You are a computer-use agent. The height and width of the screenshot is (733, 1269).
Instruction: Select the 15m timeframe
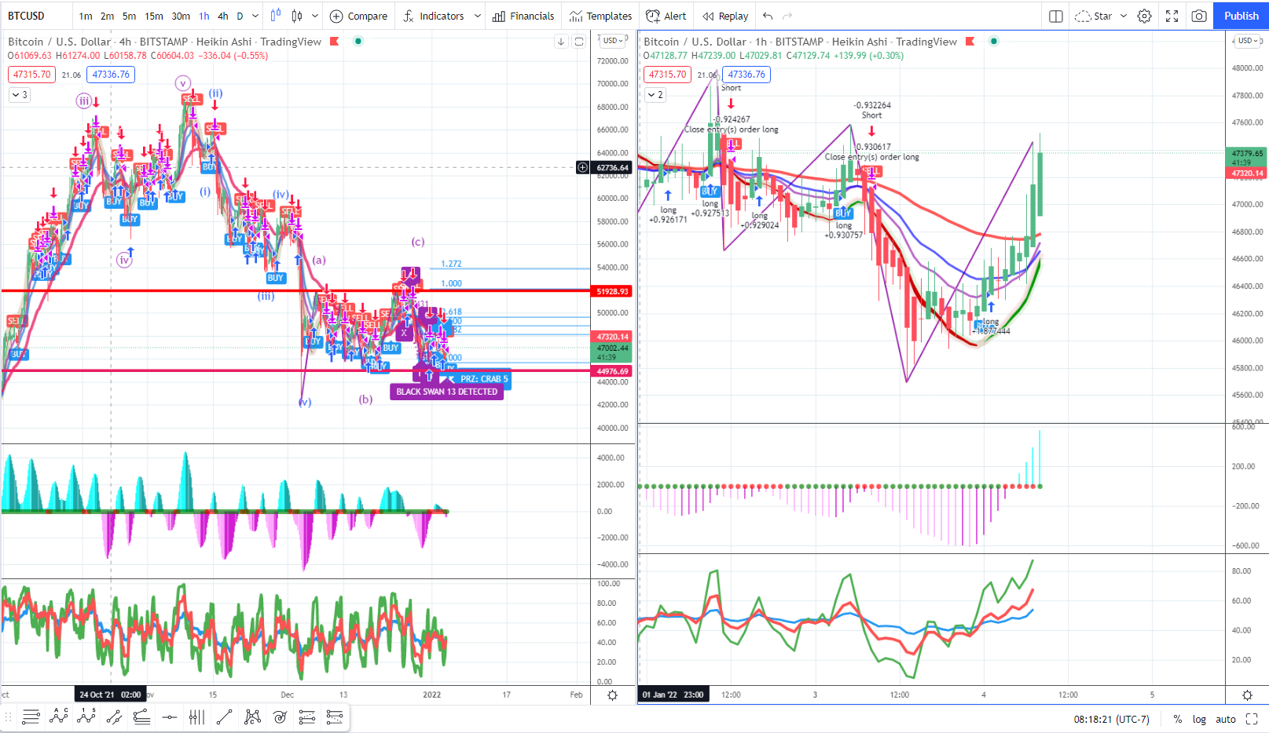click(154, 16)
